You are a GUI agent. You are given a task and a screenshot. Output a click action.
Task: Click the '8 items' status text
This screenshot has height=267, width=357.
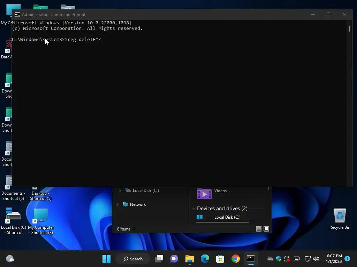124,229
